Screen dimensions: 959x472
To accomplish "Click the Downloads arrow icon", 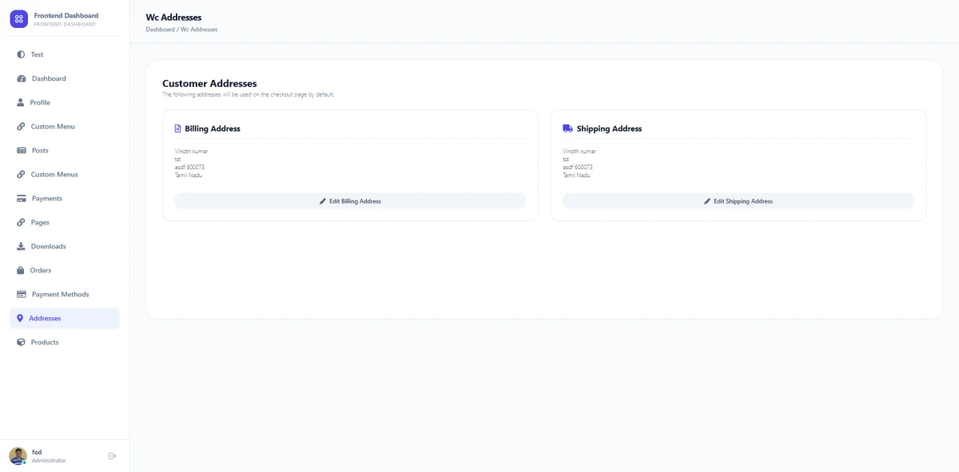I will point(21,247).
